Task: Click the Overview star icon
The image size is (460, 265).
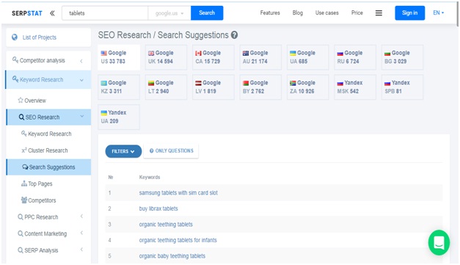Action: (21, 100)
